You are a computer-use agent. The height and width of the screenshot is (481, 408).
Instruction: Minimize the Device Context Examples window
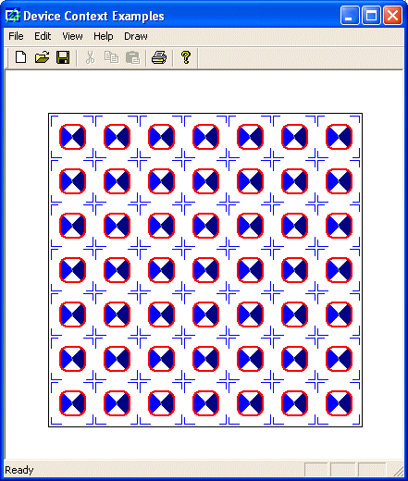click(350, 15)
